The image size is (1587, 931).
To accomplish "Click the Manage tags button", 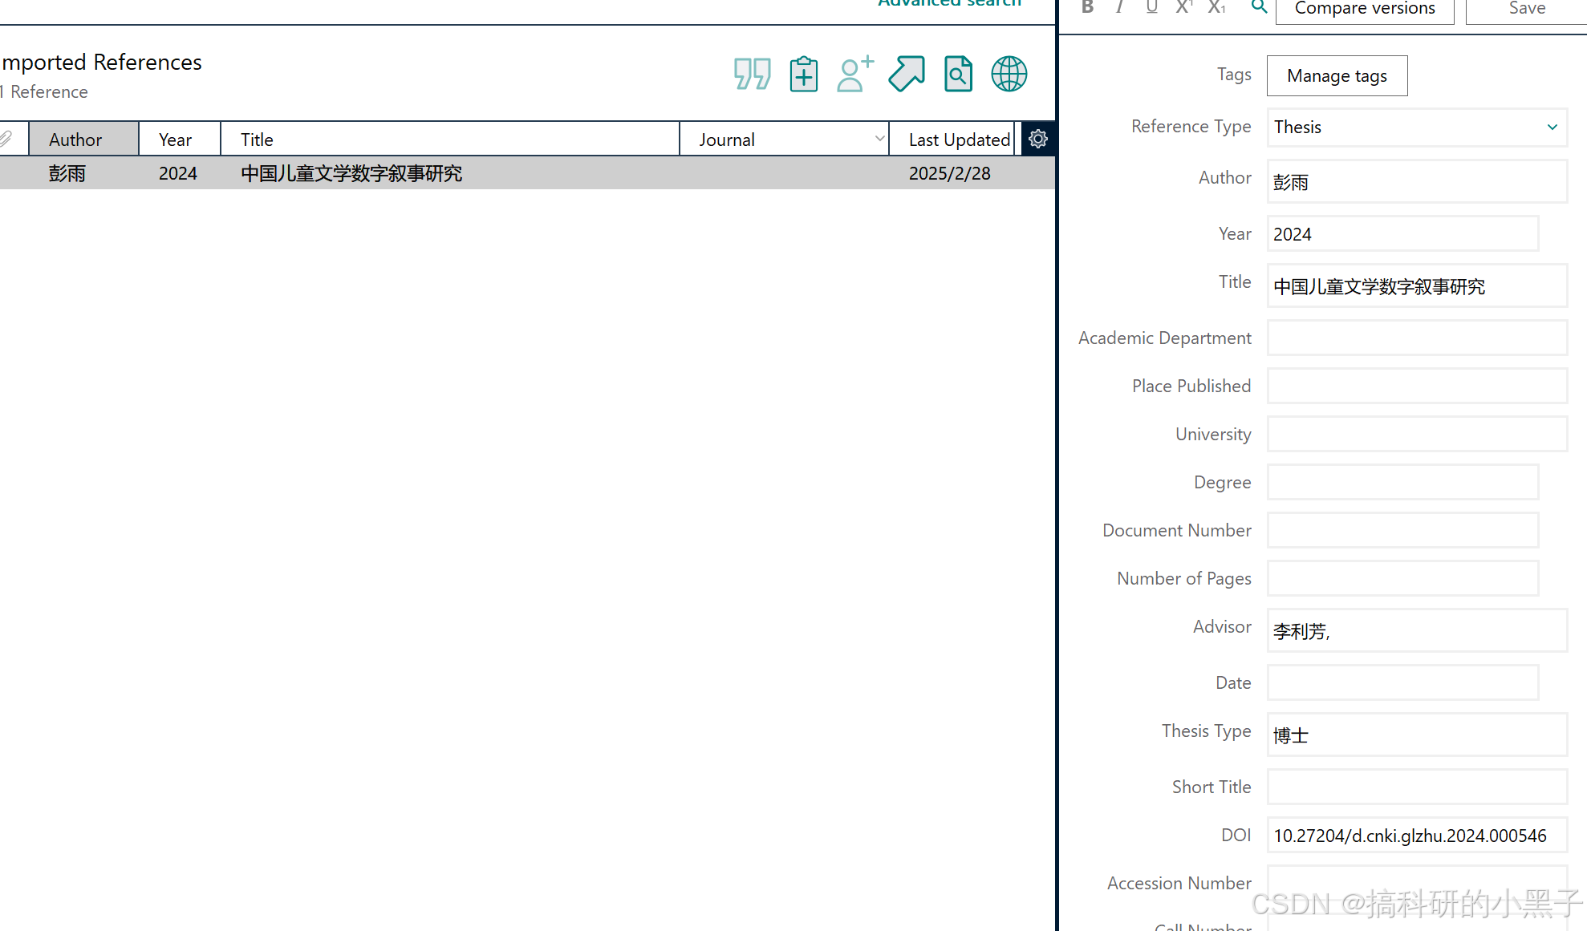I will [1337, 75].
